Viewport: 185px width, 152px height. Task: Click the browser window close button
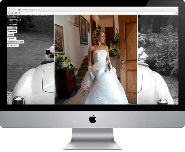pos(9,9)
